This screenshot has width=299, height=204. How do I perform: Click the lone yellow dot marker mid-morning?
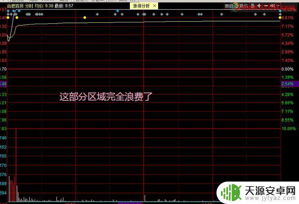(x=85, y=18)
